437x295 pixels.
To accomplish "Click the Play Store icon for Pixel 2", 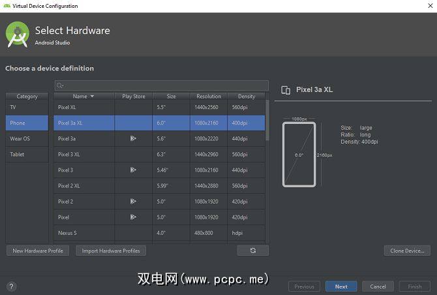I will [133, 202].
